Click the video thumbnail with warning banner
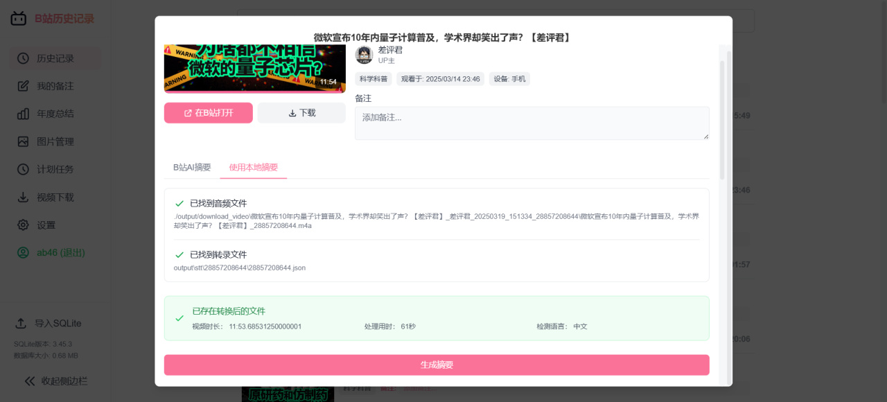The image size is (887, 402). point(255,69)
